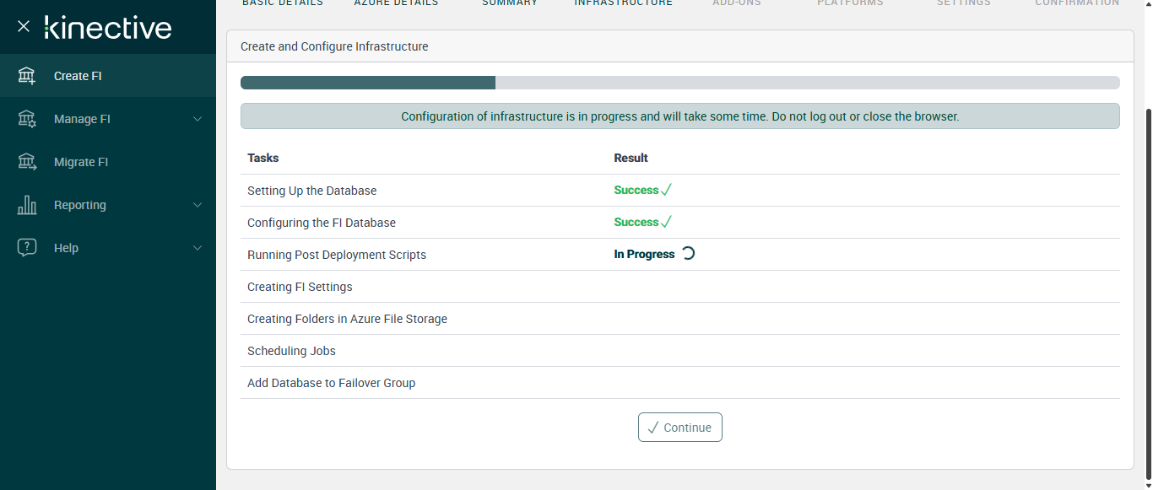Go to the Infrastructure step tab
Viewport: 1153px width, 490px height.
click(x=623, y=3)
